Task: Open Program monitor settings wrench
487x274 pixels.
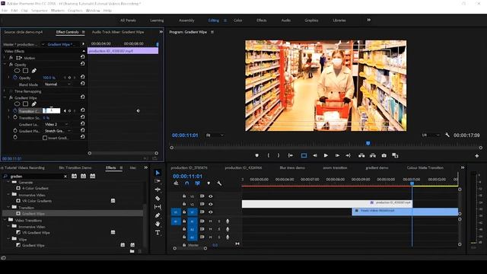Action: pos(447,135)
